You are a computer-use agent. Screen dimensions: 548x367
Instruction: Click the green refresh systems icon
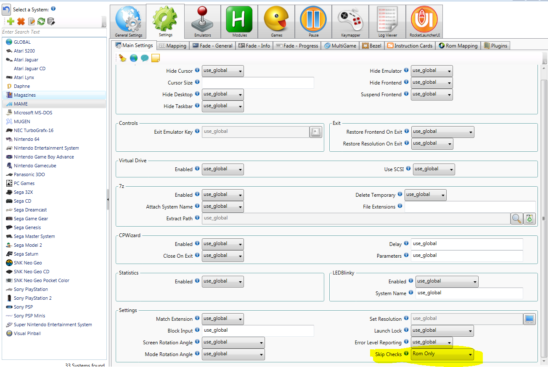(x=41, y=21)
